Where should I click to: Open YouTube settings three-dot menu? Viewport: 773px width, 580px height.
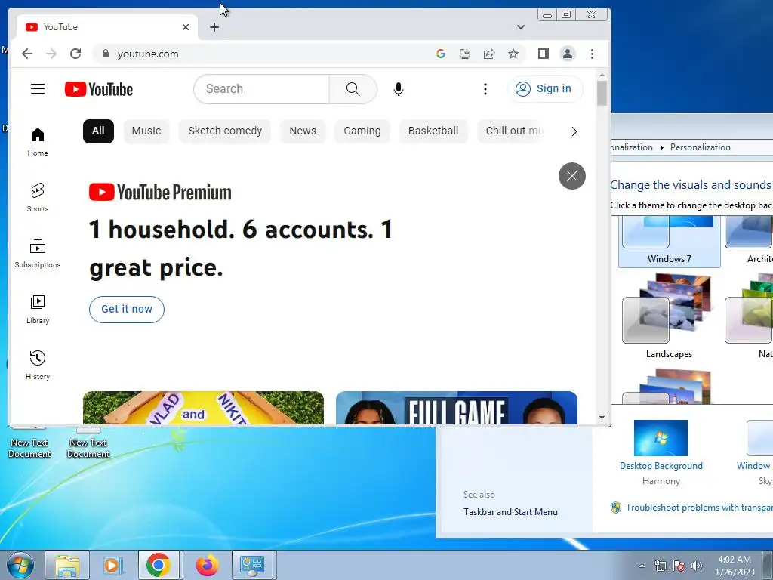click(485, 89)
